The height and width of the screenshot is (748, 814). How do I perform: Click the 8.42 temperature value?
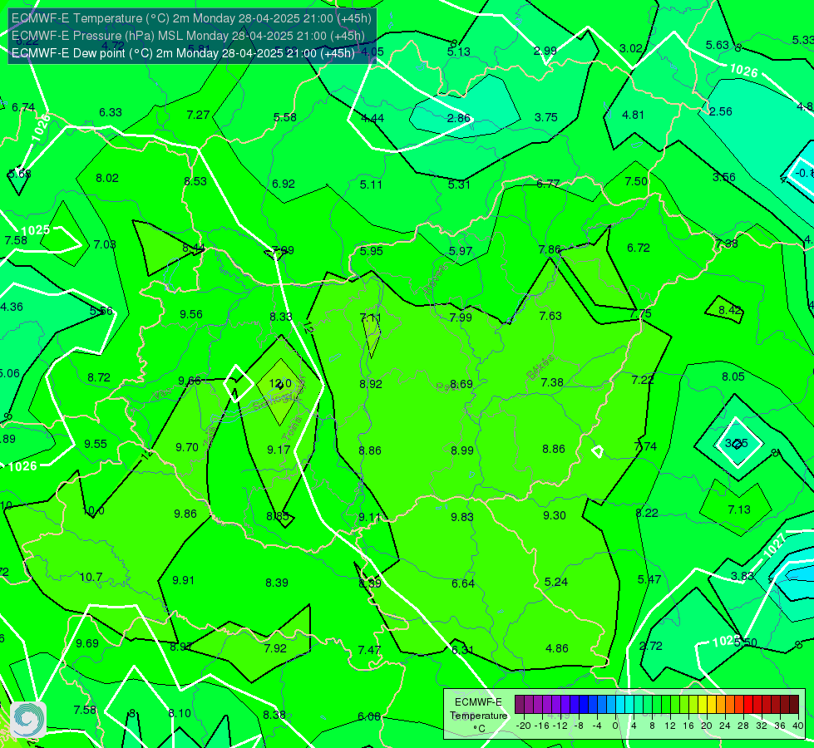click(730, 310)
